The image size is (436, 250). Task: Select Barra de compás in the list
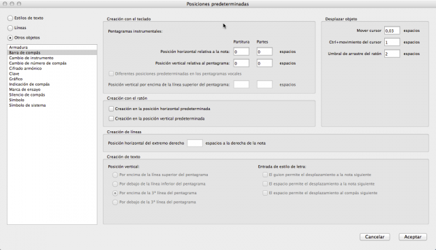[52, 53]
